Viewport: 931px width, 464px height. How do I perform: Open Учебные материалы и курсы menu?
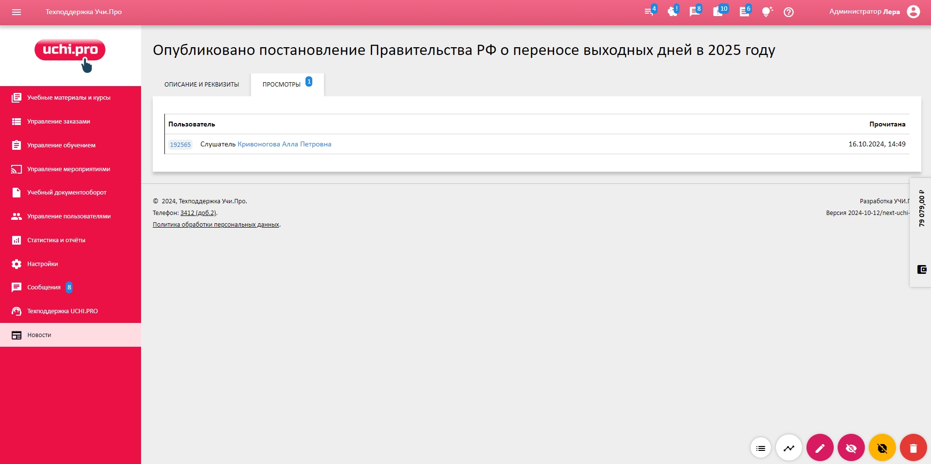pyautogui.click(x=71, y=98)
